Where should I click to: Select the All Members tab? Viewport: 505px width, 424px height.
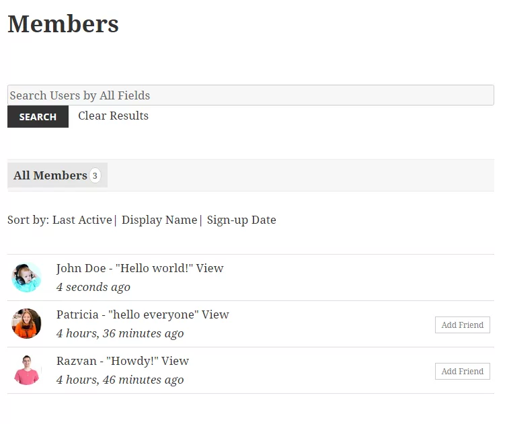pyautogui.click(x=57, y=175)
